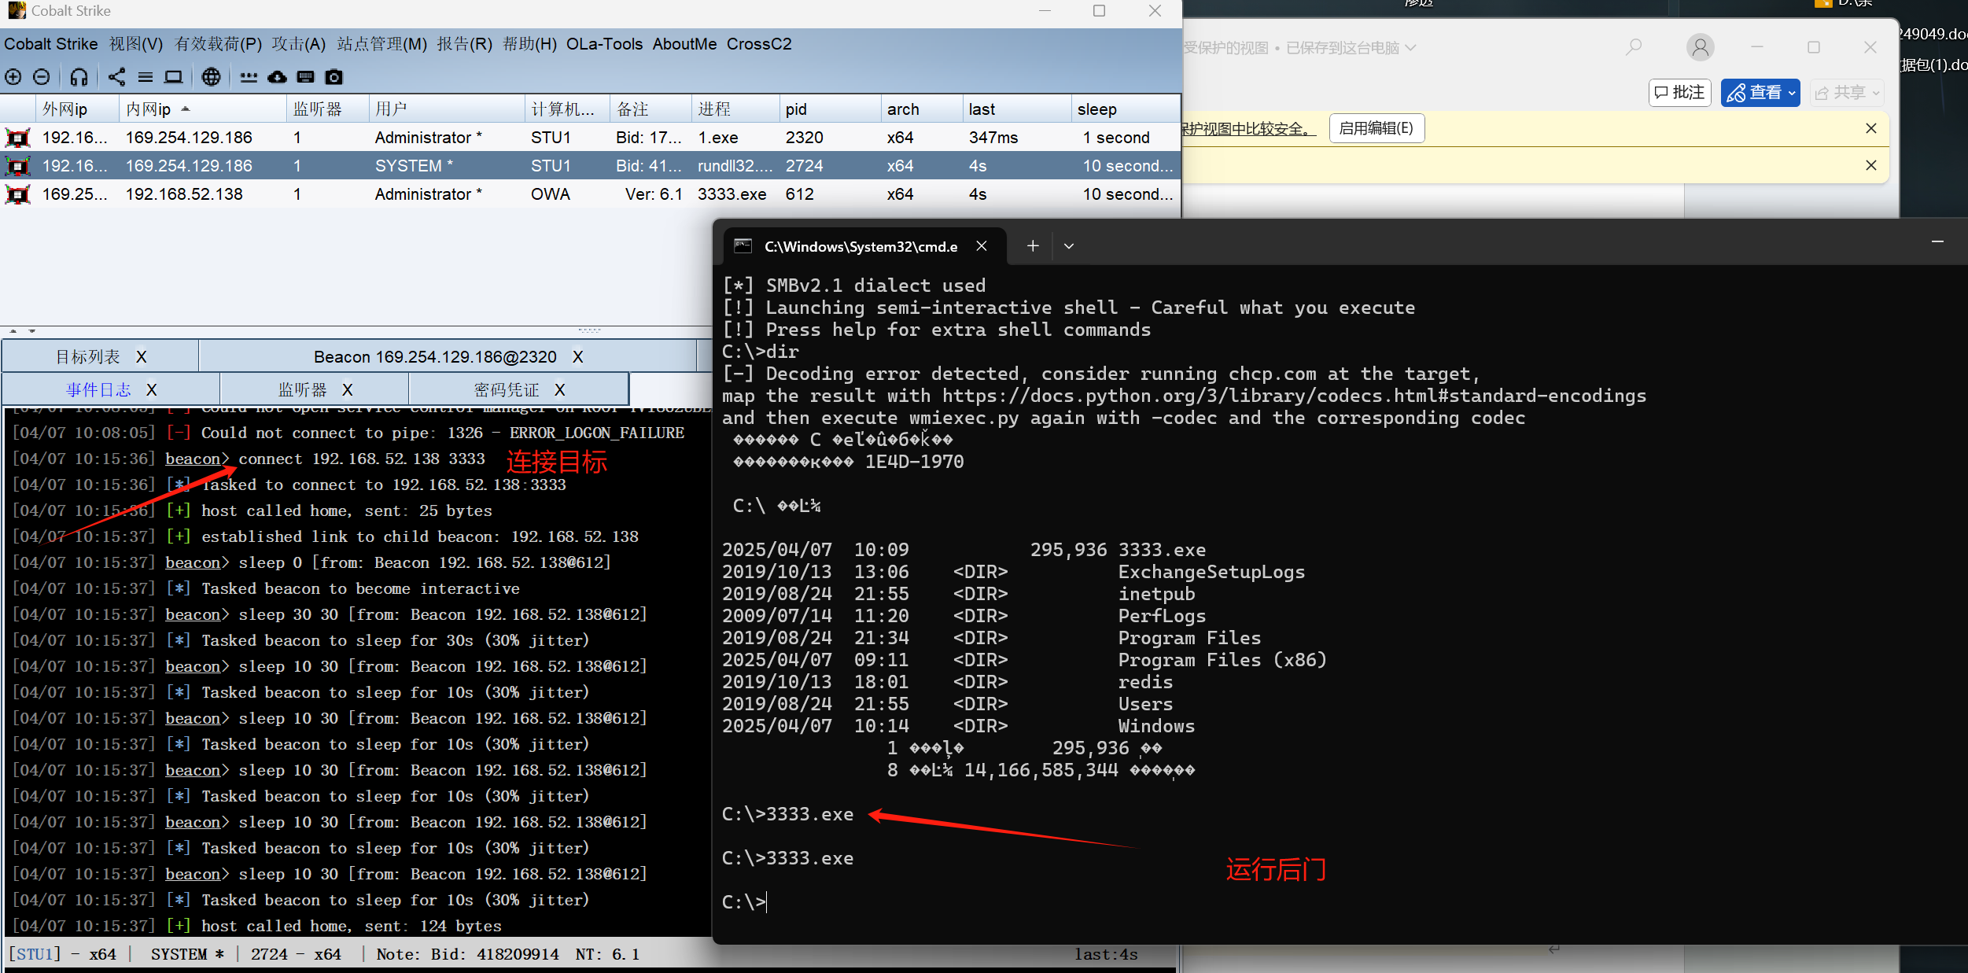The width and height of the screenshot is (1968, 973).
Task: Open credentials asterisk toolbar icon
Action: click(249, 77)
